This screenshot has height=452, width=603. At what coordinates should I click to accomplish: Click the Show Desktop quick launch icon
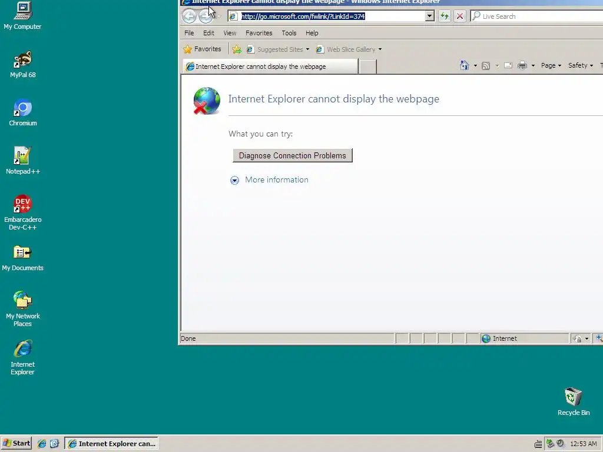pos(54,444)
